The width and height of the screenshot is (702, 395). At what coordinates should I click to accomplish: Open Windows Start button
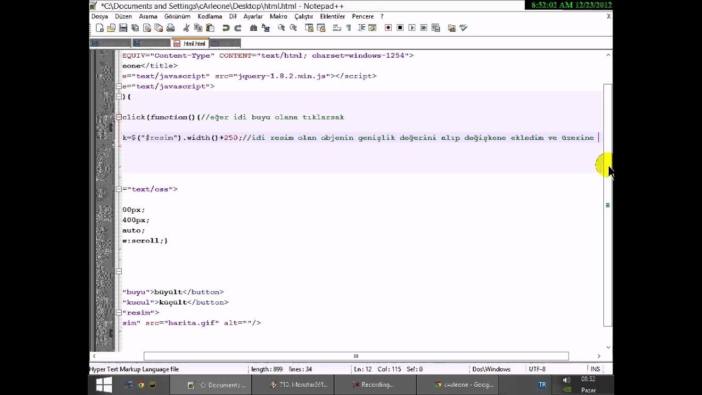coord(104,385)
